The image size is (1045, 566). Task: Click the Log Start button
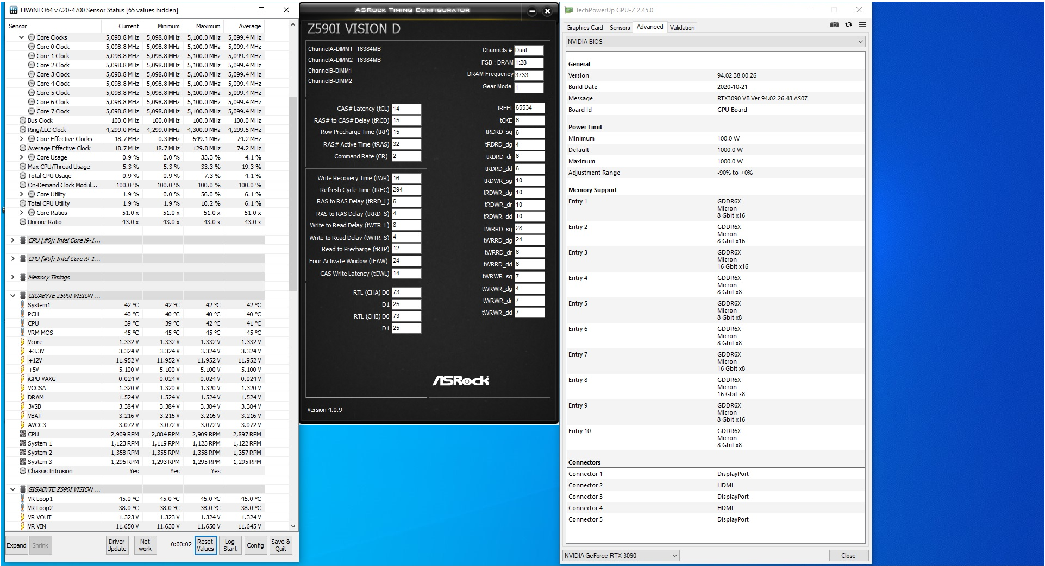pos(230,545)
